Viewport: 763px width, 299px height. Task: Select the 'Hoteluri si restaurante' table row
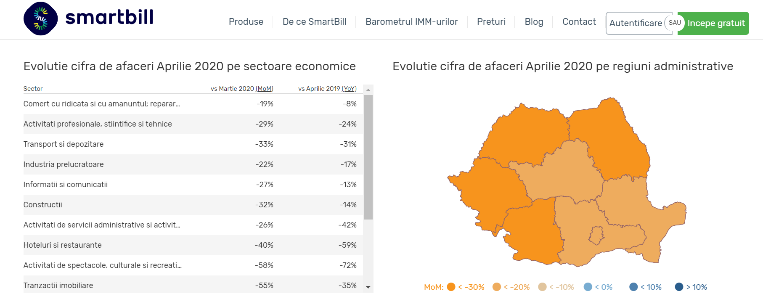[x=189, y=245]
